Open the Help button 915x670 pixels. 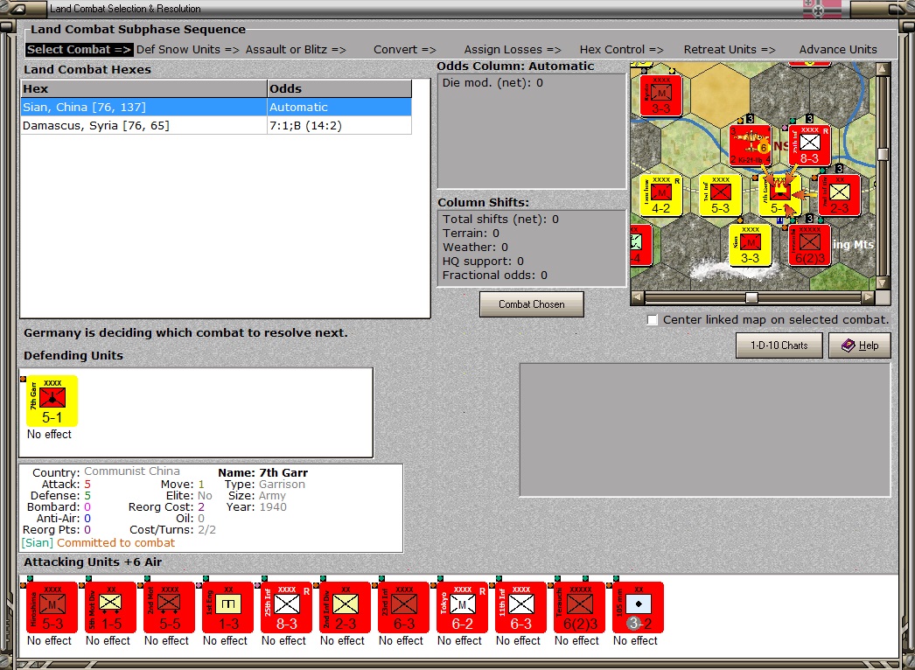(860, 345)
